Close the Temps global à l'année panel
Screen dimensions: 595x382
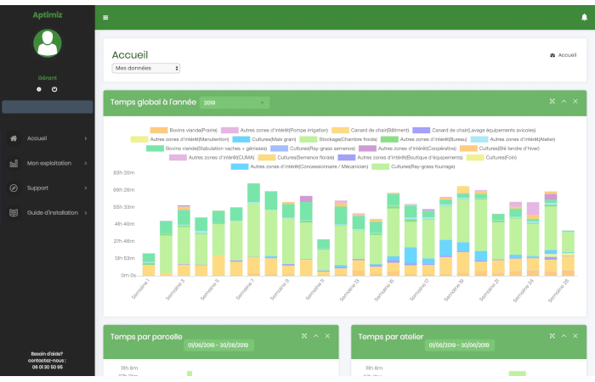(x=575, y=101)
